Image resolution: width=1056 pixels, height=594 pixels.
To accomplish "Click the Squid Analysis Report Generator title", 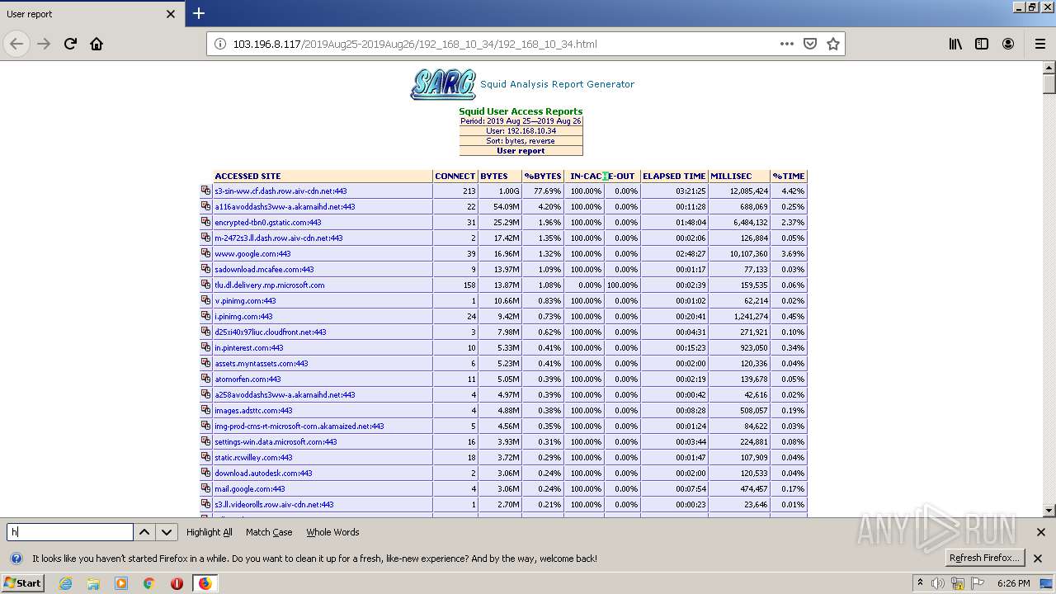I will [x=557, y=84].
